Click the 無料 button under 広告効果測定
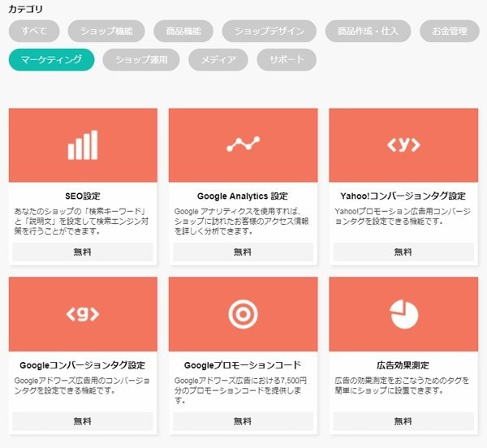The width and height of the screenshot is (487, 448). (x=403, y=421)
